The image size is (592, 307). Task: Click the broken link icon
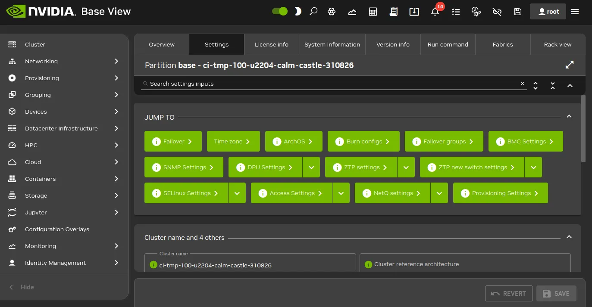(x=497, y=12)
